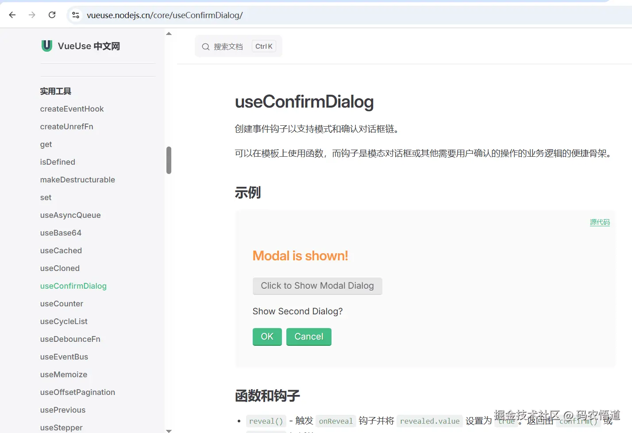
Task: Click the VueUse logo icon
Action: coord(46,46)
